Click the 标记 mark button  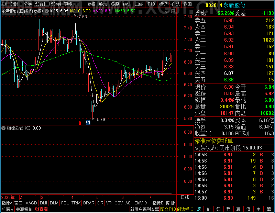pos(163,4)
